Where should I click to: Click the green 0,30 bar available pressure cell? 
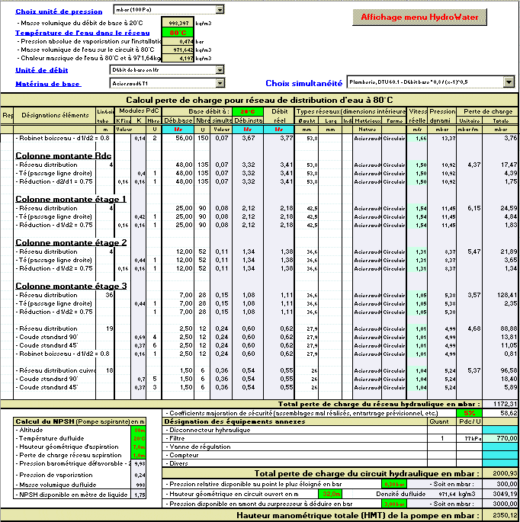394,484
